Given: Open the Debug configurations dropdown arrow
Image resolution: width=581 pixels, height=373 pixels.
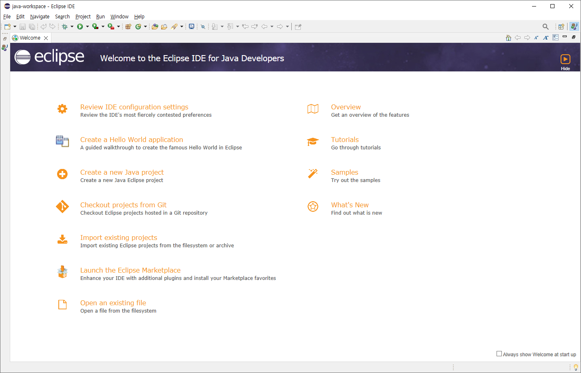Looking at the screenshot, I should click(72, 27).
